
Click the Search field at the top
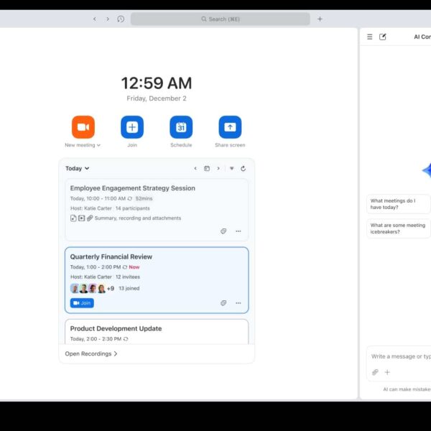221,19
